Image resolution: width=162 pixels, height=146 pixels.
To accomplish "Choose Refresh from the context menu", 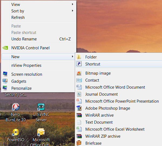I will [x=38, y=18].
